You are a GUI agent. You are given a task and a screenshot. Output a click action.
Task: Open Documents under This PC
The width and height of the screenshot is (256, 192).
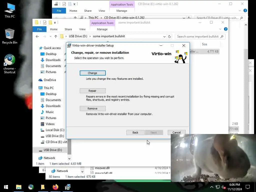(x=51, y=100)
